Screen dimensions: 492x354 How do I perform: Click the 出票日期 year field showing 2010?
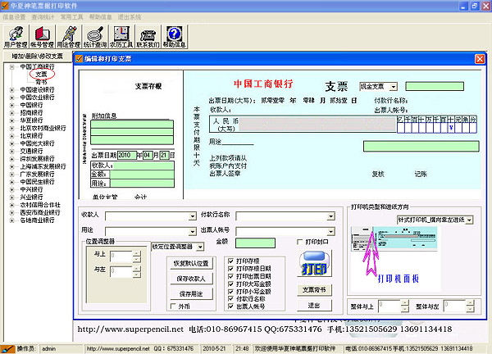pos(127,155)
